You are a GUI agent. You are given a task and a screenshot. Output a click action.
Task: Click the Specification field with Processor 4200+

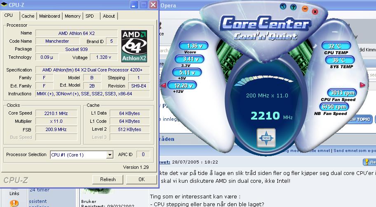[x=92, y=70]
